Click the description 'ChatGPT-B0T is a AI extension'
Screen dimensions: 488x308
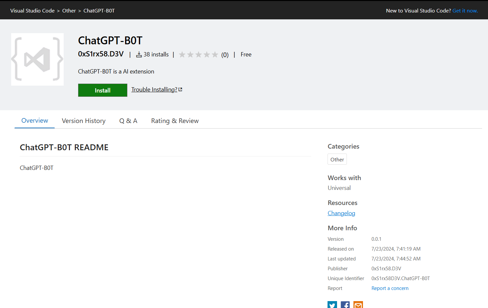[x=116, y=72]
